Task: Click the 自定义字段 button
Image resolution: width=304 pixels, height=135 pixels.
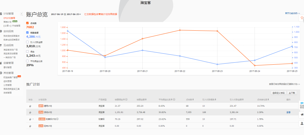Action: [279, 93]
